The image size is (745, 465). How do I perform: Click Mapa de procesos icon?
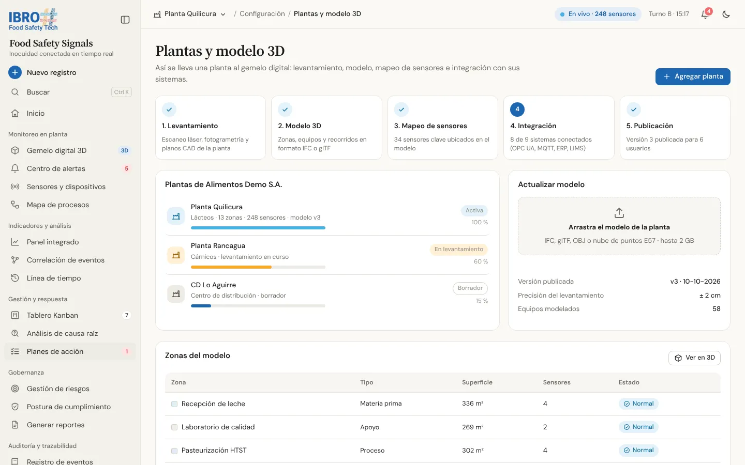15,205
